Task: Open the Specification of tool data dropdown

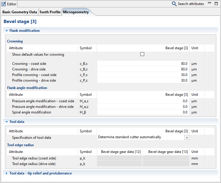Action: click(x=187, y=137)
